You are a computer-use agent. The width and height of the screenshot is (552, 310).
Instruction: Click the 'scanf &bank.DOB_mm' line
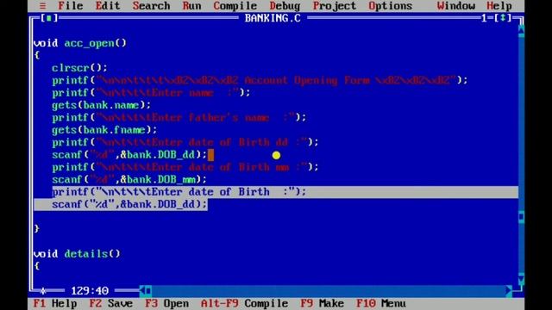(129, 180)
